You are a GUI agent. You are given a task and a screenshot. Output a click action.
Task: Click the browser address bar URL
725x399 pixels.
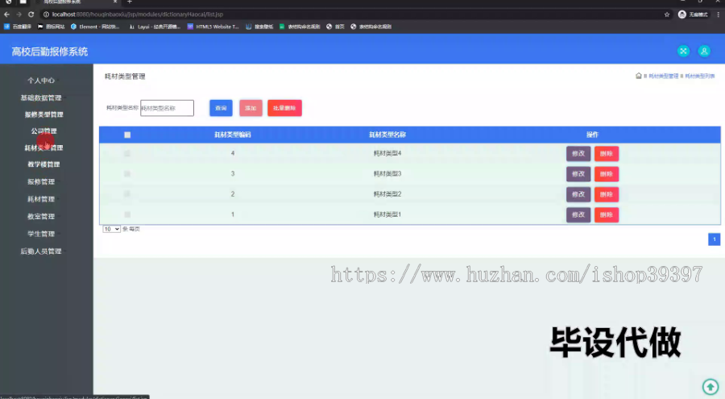coord(137,15)
